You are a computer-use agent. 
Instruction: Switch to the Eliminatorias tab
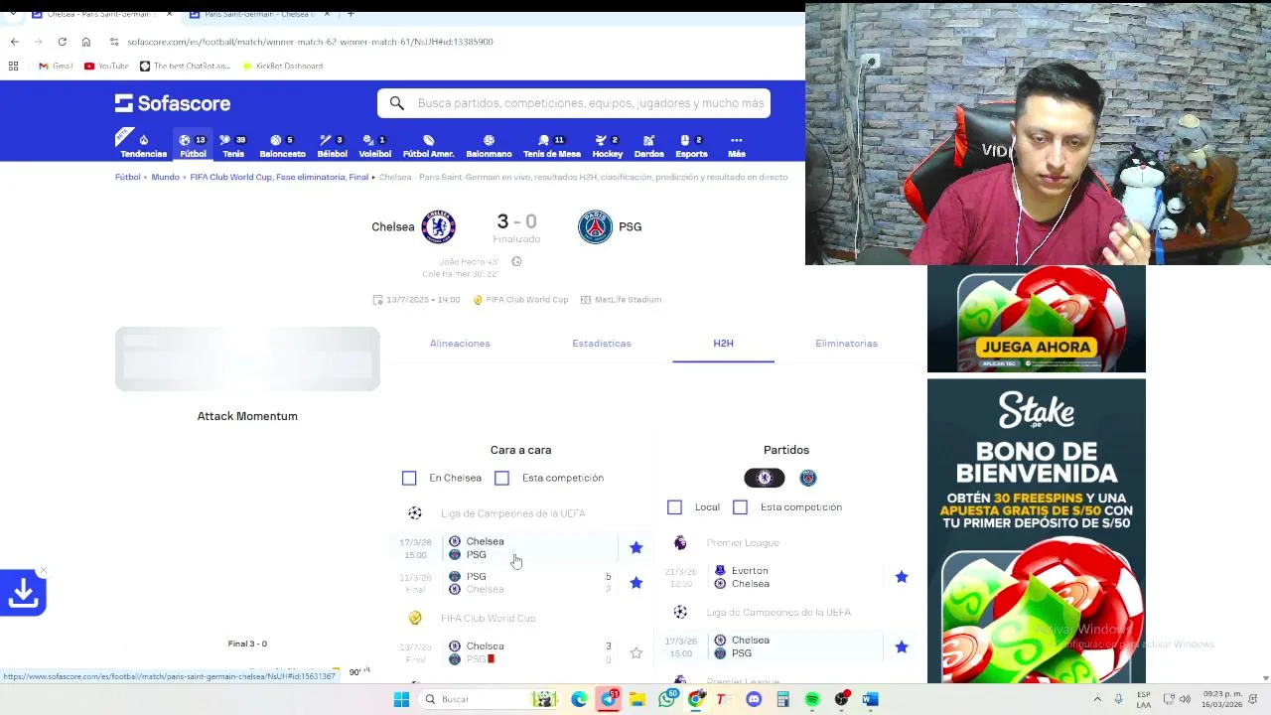coord(846,344)
